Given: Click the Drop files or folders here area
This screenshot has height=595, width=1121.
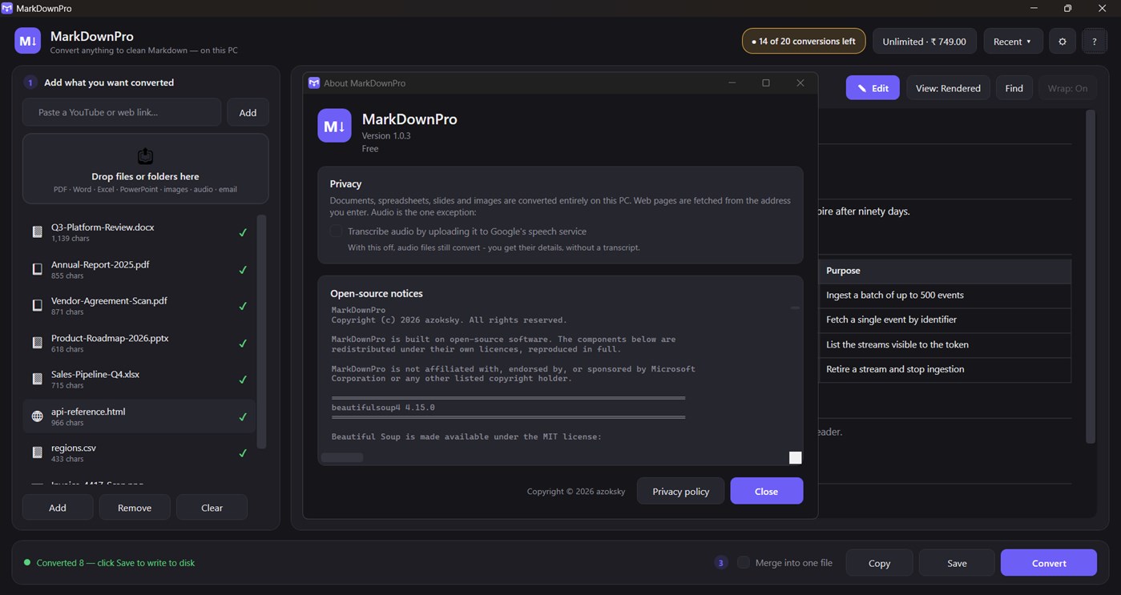Looking at the screenshot, I should click(x=145, y=168).
